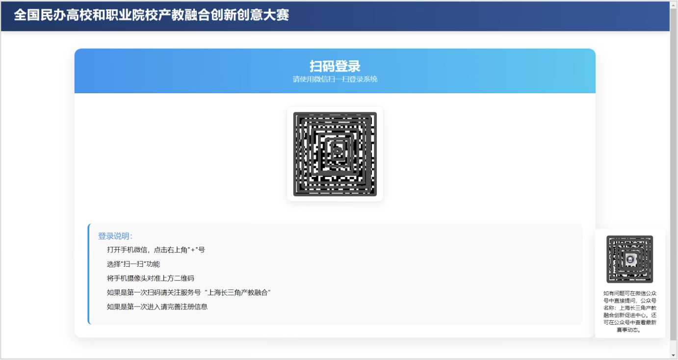Click the subtitle 请使用微信扫一扫登录系统
This screenshot has height=360, width=678.
[335, 79]
